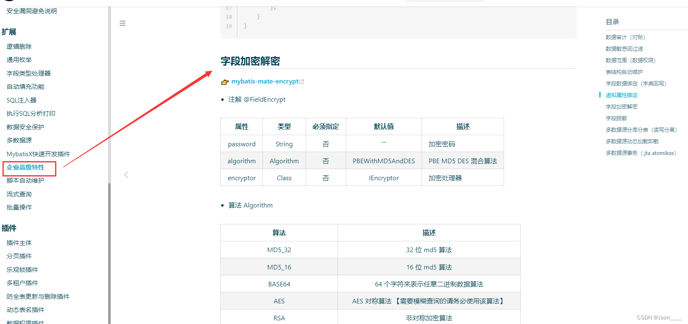The width and height of the screenshot is (688, 324).
Task: Open 逻辑删除 in the sidebar
Action: pyautogui.click(x=19, y=46)
